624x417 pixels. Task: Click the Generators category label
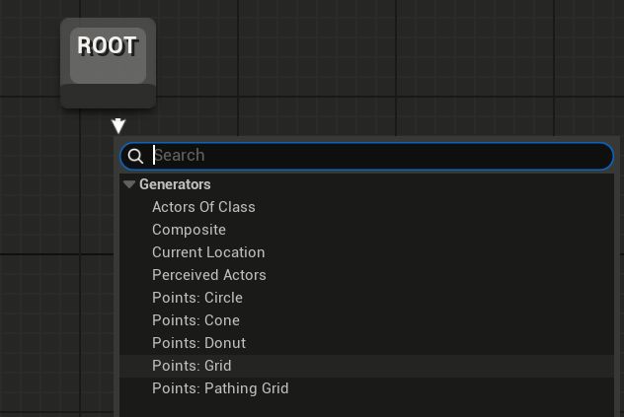pos(175,184)
